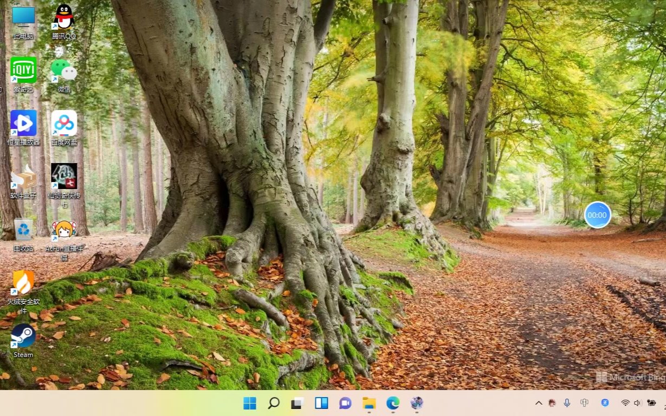The width and height of the screenshot is (666, 416).
Task: Open Task View from the taskbar
Action: 298,403
